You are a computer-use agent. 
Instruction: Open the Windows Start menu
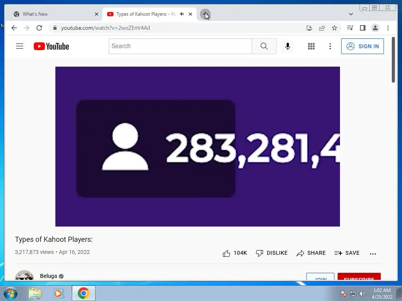pyautogui.click(x=11, y=293)
